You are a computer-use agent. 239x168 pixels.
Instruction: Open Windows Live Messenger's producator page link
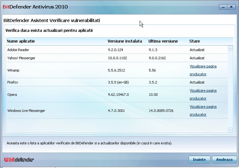(203, 111)
